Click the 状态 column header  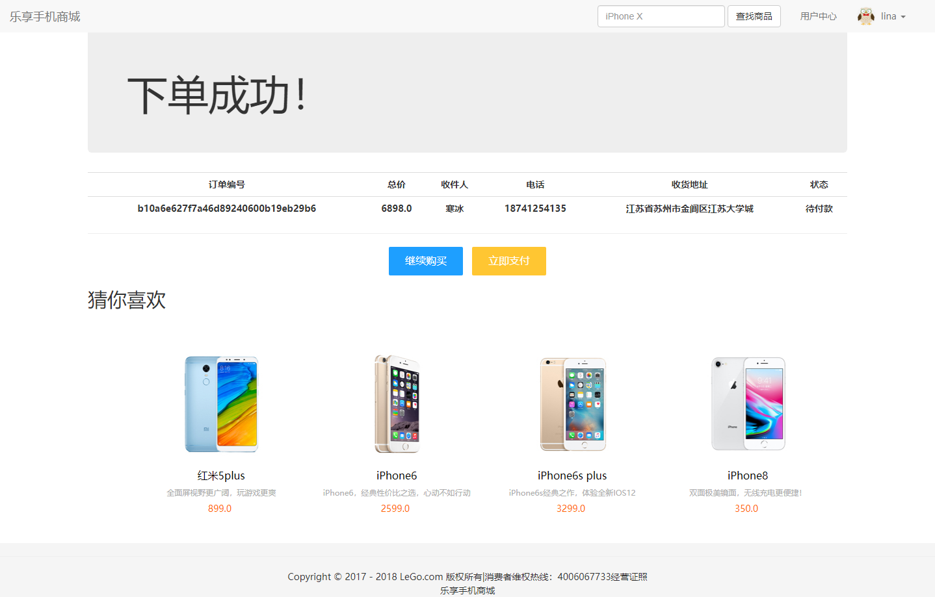[x=819, y=184]
